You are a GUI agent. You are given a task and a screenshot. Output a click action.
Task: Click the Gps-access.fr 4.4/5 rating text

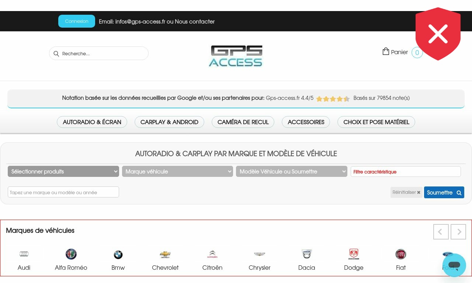[289, 98]
